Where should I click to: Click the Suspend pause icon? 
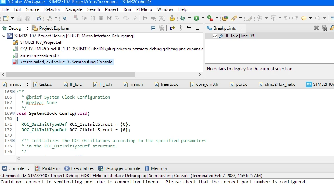(x=92, y=18)
